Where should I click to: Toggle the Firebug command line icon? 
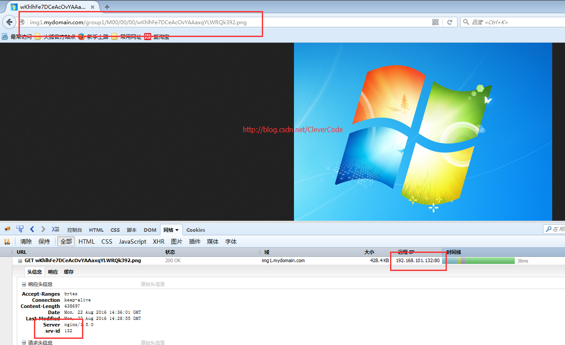coord(56,229)
